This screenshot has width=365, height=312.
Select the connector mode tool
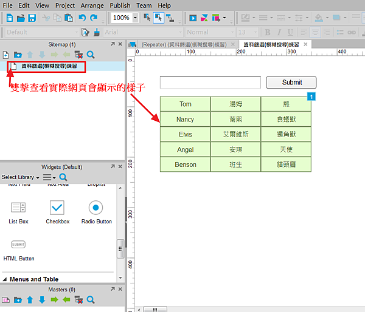[x=170, y=18]
